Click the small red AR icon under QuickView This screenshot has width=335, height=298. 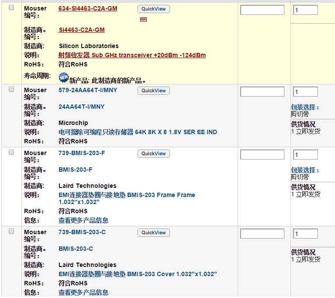tap(143, 20)
